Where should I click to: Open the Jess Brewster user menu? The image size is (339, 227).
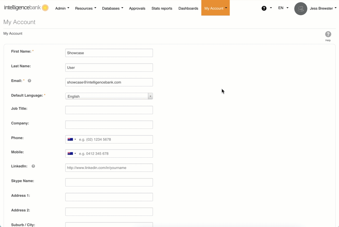[323, 8]
